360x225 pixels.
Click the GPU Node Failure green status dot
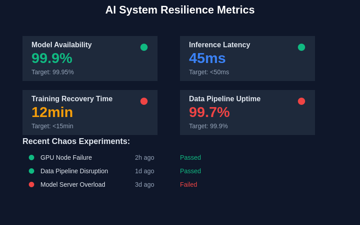31,157
